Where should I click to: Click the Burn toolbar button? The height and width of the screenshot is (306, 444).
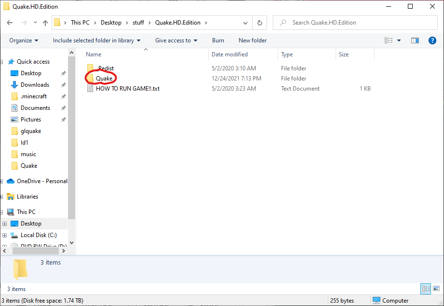(218, 40)
